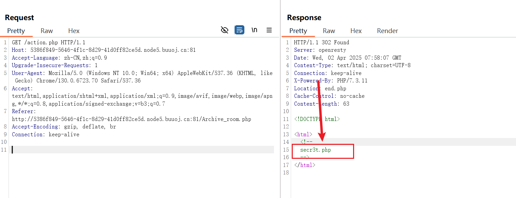
Task: Select the Request Pretty tab
Action: pos(16,31)
